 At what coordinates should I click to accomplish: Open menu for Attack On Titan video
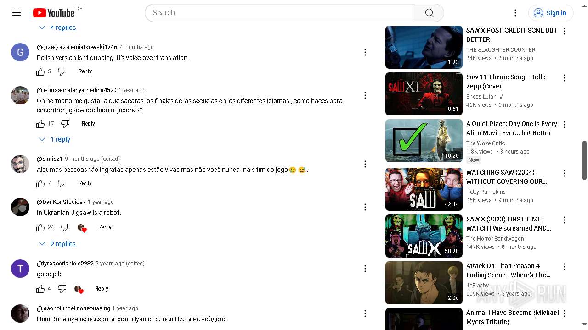[565, 267]
